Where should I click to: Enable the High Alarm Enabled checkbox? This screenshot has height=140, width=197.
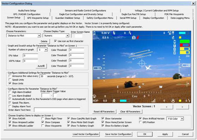click(x=10, y=92)
